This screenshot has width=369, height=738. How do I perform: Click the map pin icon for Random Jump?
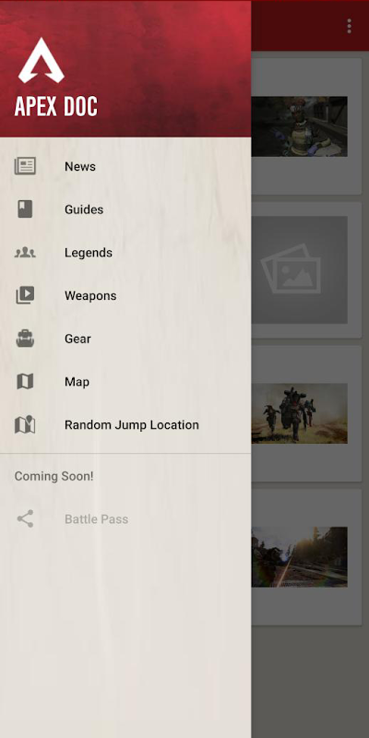(25, 424)
